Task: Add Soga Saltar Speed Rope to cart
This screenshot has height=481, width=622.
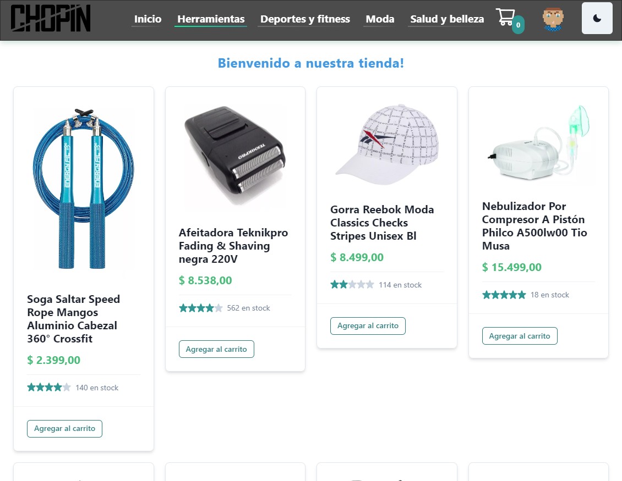Action: click(64, 429)
